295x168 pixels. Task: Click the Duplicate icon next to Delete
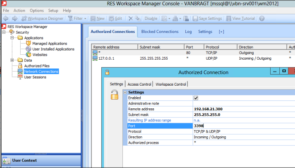tap(138, 19)
